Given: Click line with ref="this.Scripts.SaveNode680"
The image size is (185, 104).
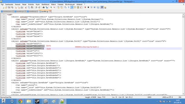Looking at the screenshot, I should coord(38,68).
